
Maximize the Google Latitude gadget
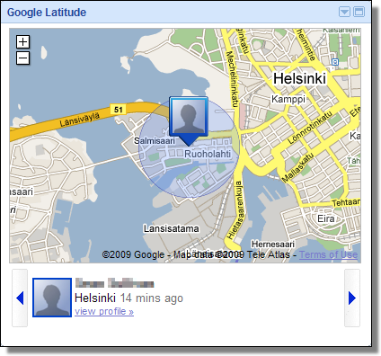[359, 12]
